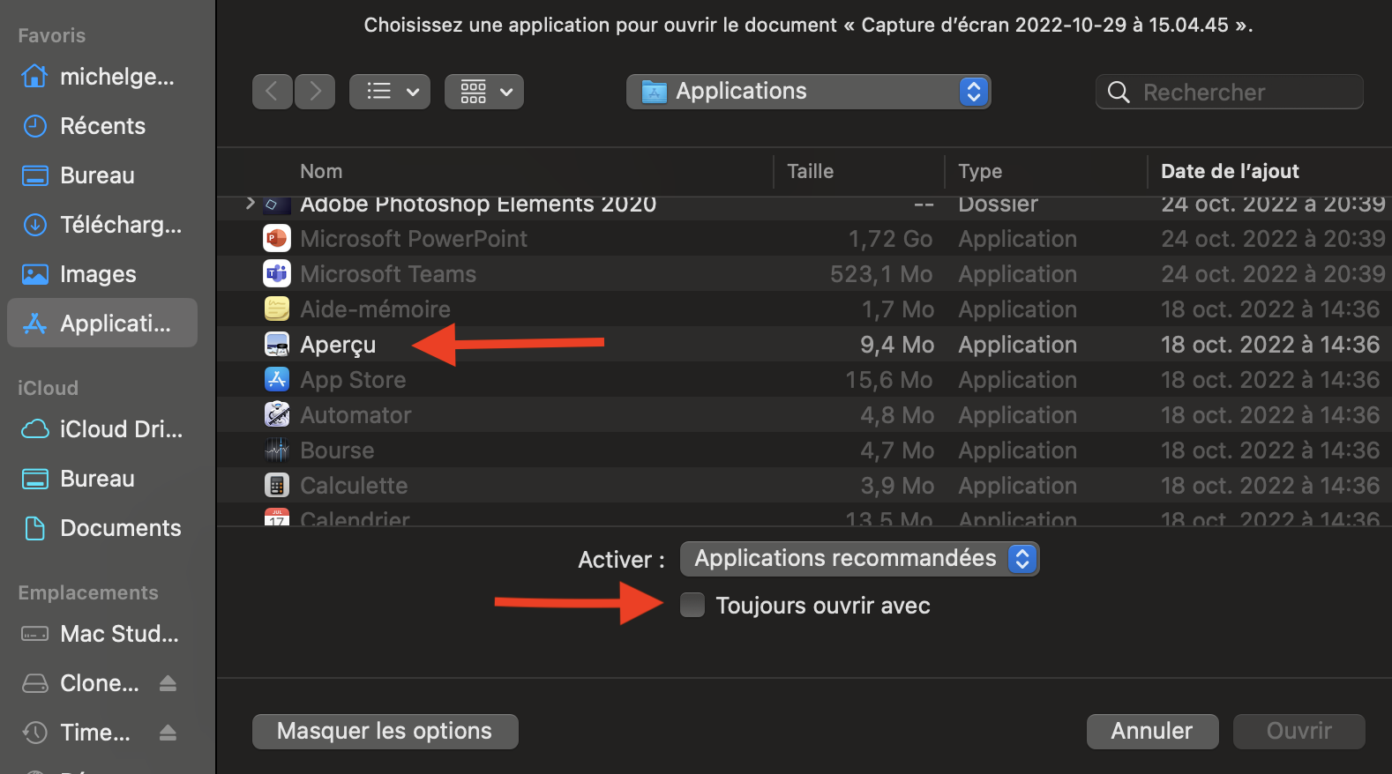Viewport: 1392px width, 774px height.
Task: Eject the Time Machine volume
Action: pos(168,733)
